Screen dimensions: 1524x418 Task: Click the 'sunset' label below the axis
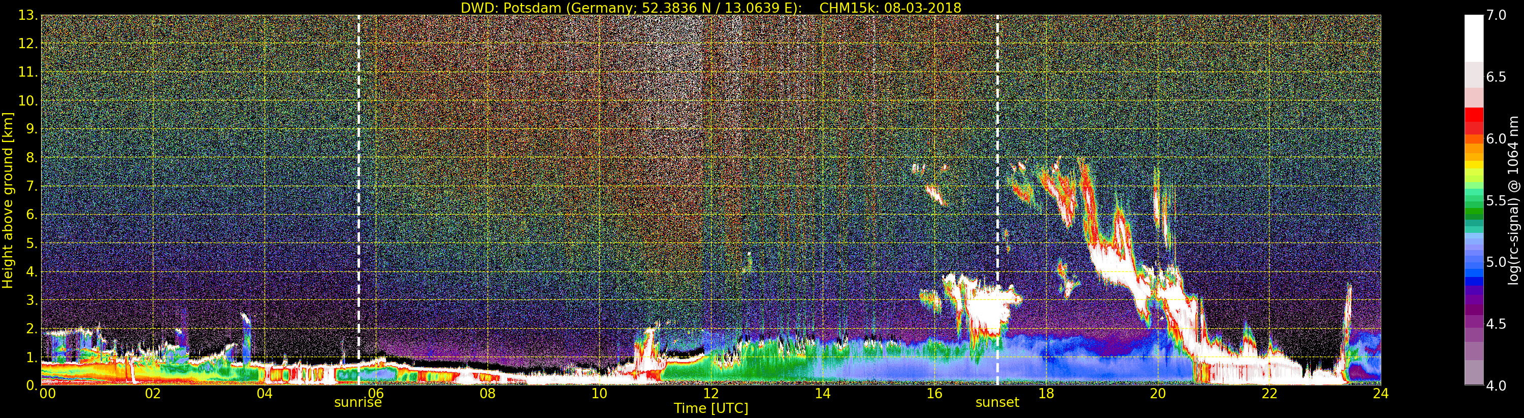tap(997, 403)
